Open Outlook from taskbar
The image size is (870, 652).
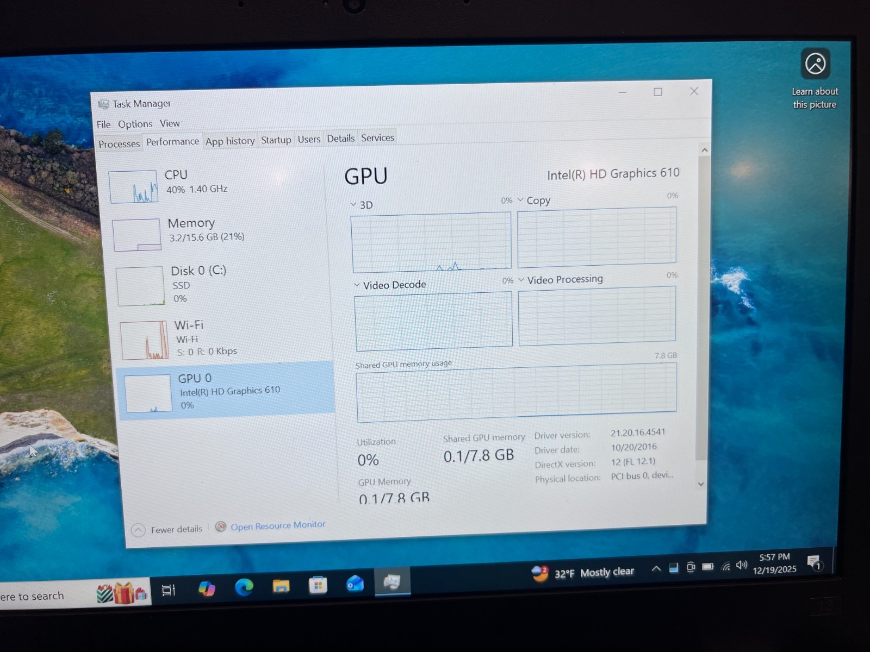355,584
